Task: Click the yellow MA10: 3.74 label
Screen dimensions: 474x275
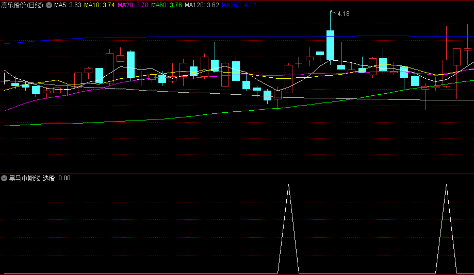Action: [x=100, y=5]
